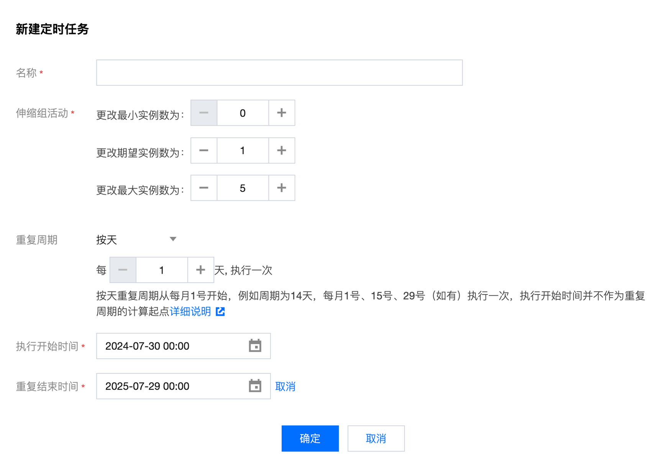The image size is (660, 466).
Task: Increase the minimum instance count
Action: point(282,113)
